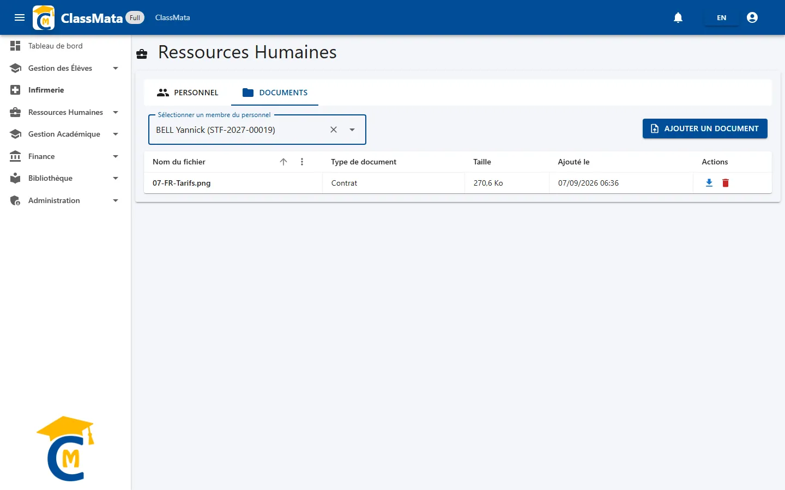Sort by Nom du fichier arrow
This screenshot has height=490, width=785.
pyautogui.click(x=283, y=162)
